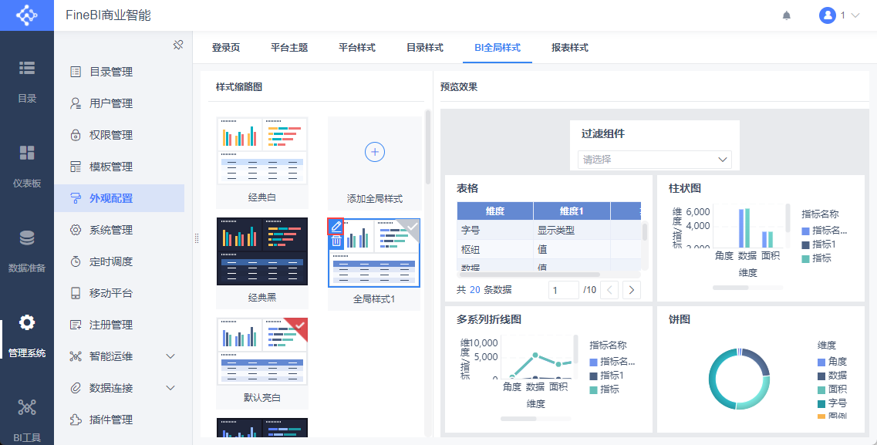
Task: Click the sidebar resize handle dots
Action: pyautogui.click(x=197, y=238)
